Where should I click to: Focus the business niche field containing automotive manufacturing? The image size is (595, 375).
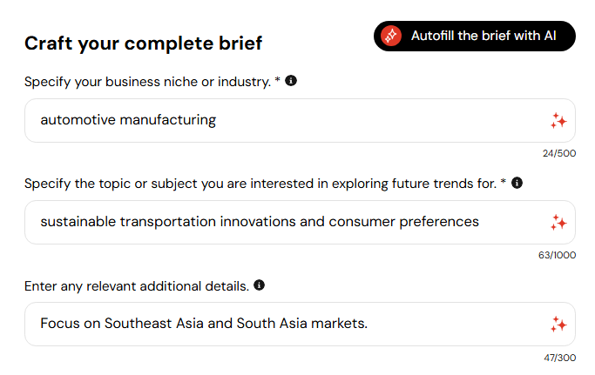tap(279, 120)
